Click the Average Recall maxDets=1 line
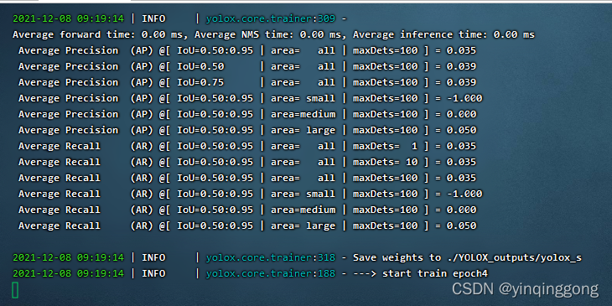612x306 pixels. (x=247, y=146)
